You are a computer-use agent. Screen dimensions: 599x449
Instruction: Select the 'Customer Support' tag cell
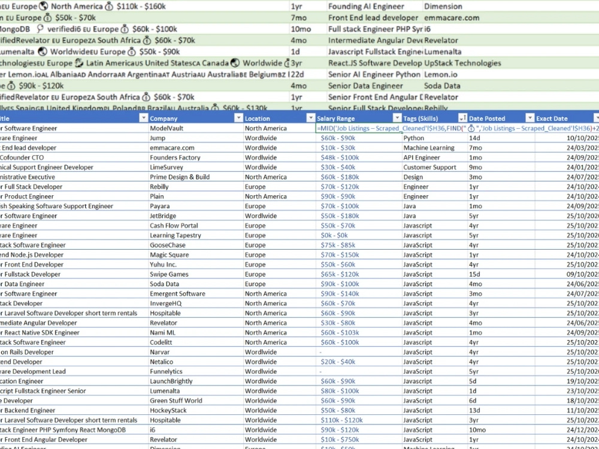(x=435, y=167)
